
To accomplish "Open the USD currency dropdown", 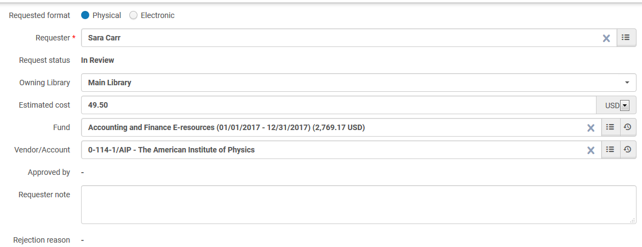I will 624,105.
